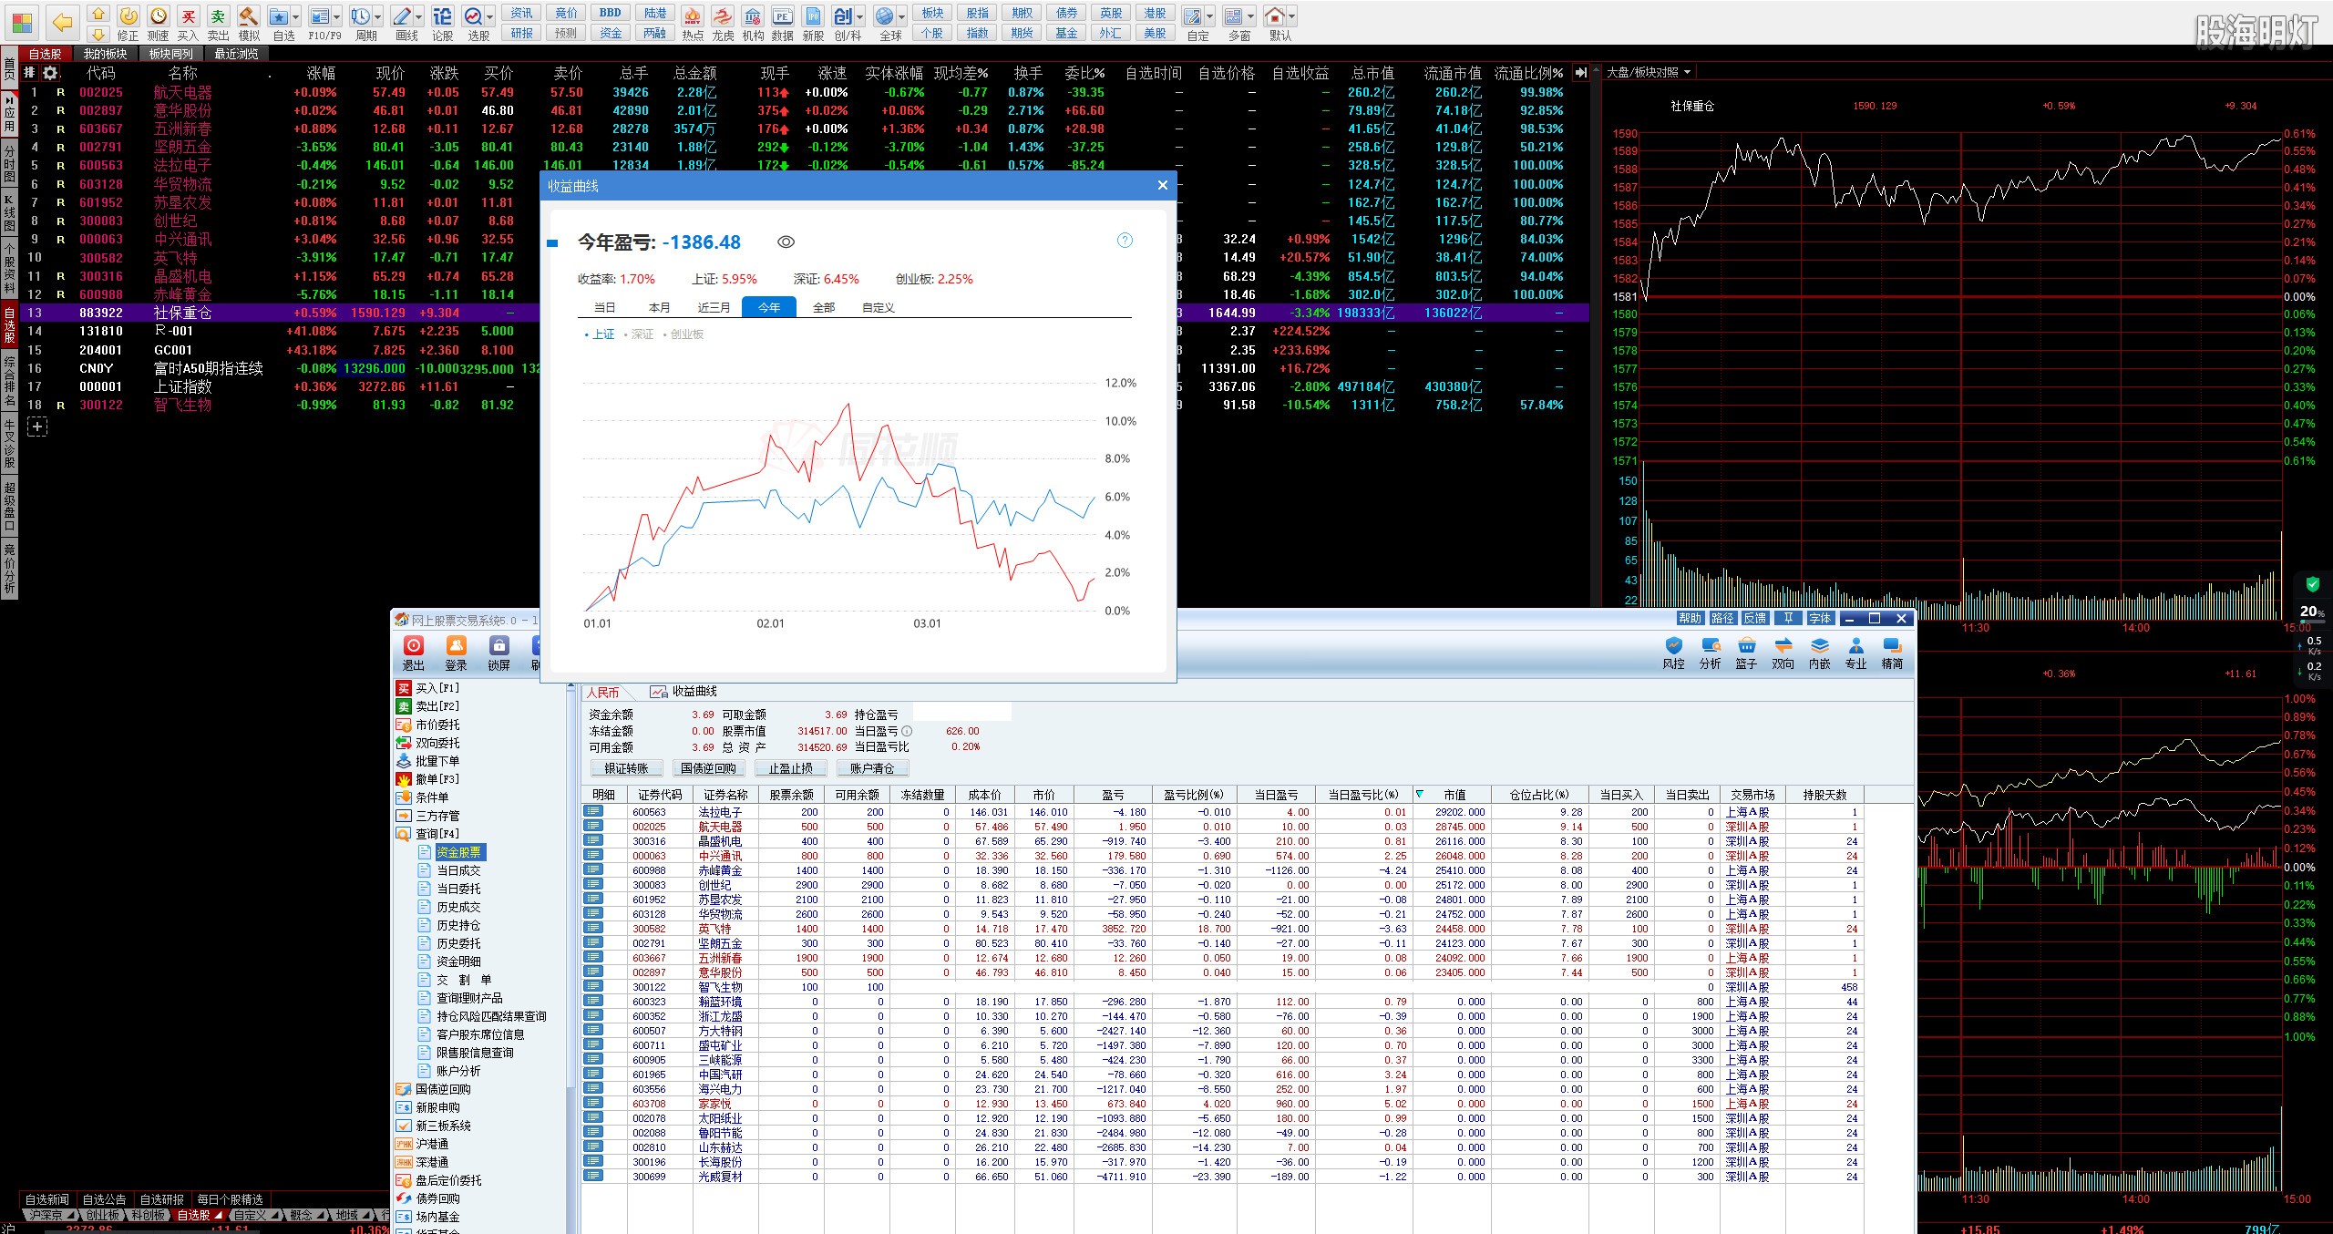The image size is (2333, 1234).
Task: Select the 近三月 period tab
Action: (714, 307)
